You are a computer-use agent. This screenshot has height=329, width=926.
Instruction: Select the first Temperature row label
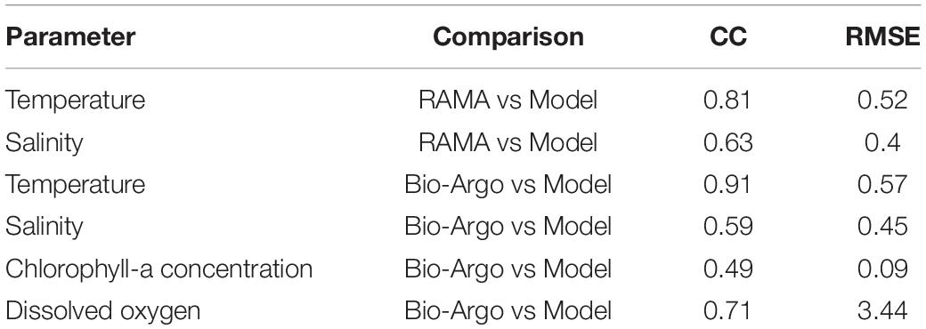click(75, 100)
